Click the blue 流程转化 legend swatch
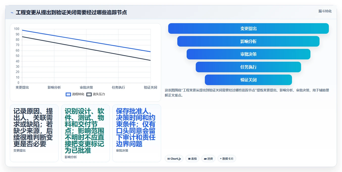The image size is (342, 172). [x=68, y=94]
